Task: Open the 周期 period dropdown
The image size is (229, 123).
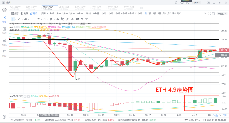Action: click(45, 13)
